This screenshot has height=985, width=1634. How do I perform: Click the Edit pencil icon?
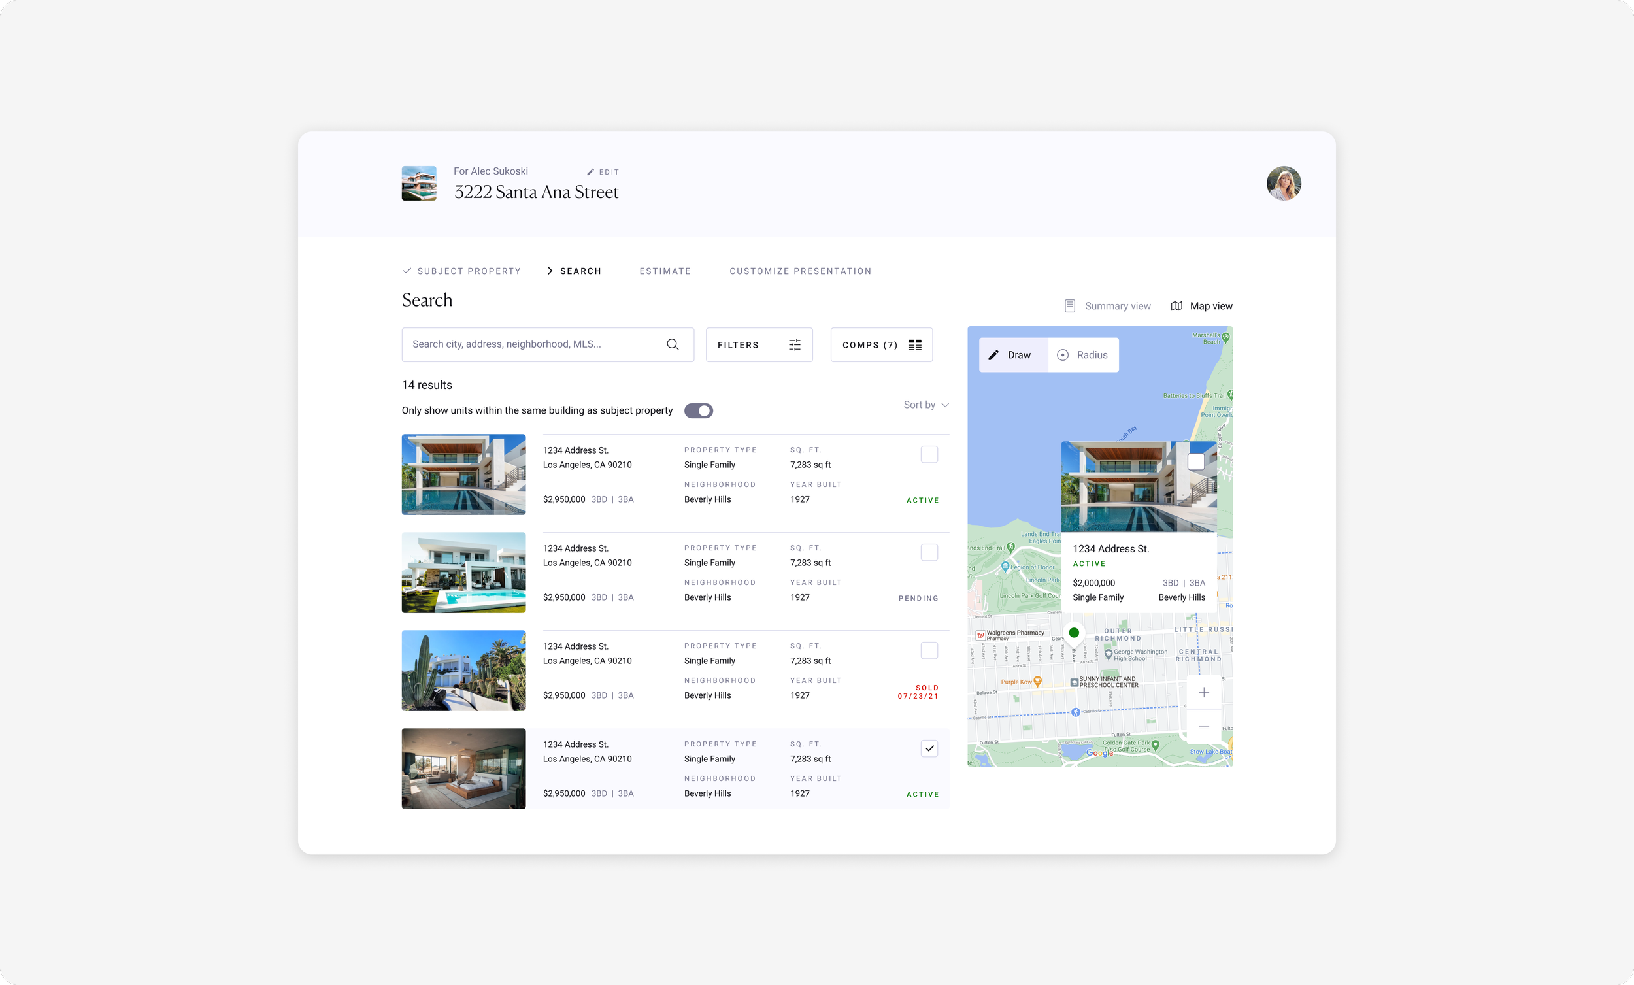coord(590,172)
